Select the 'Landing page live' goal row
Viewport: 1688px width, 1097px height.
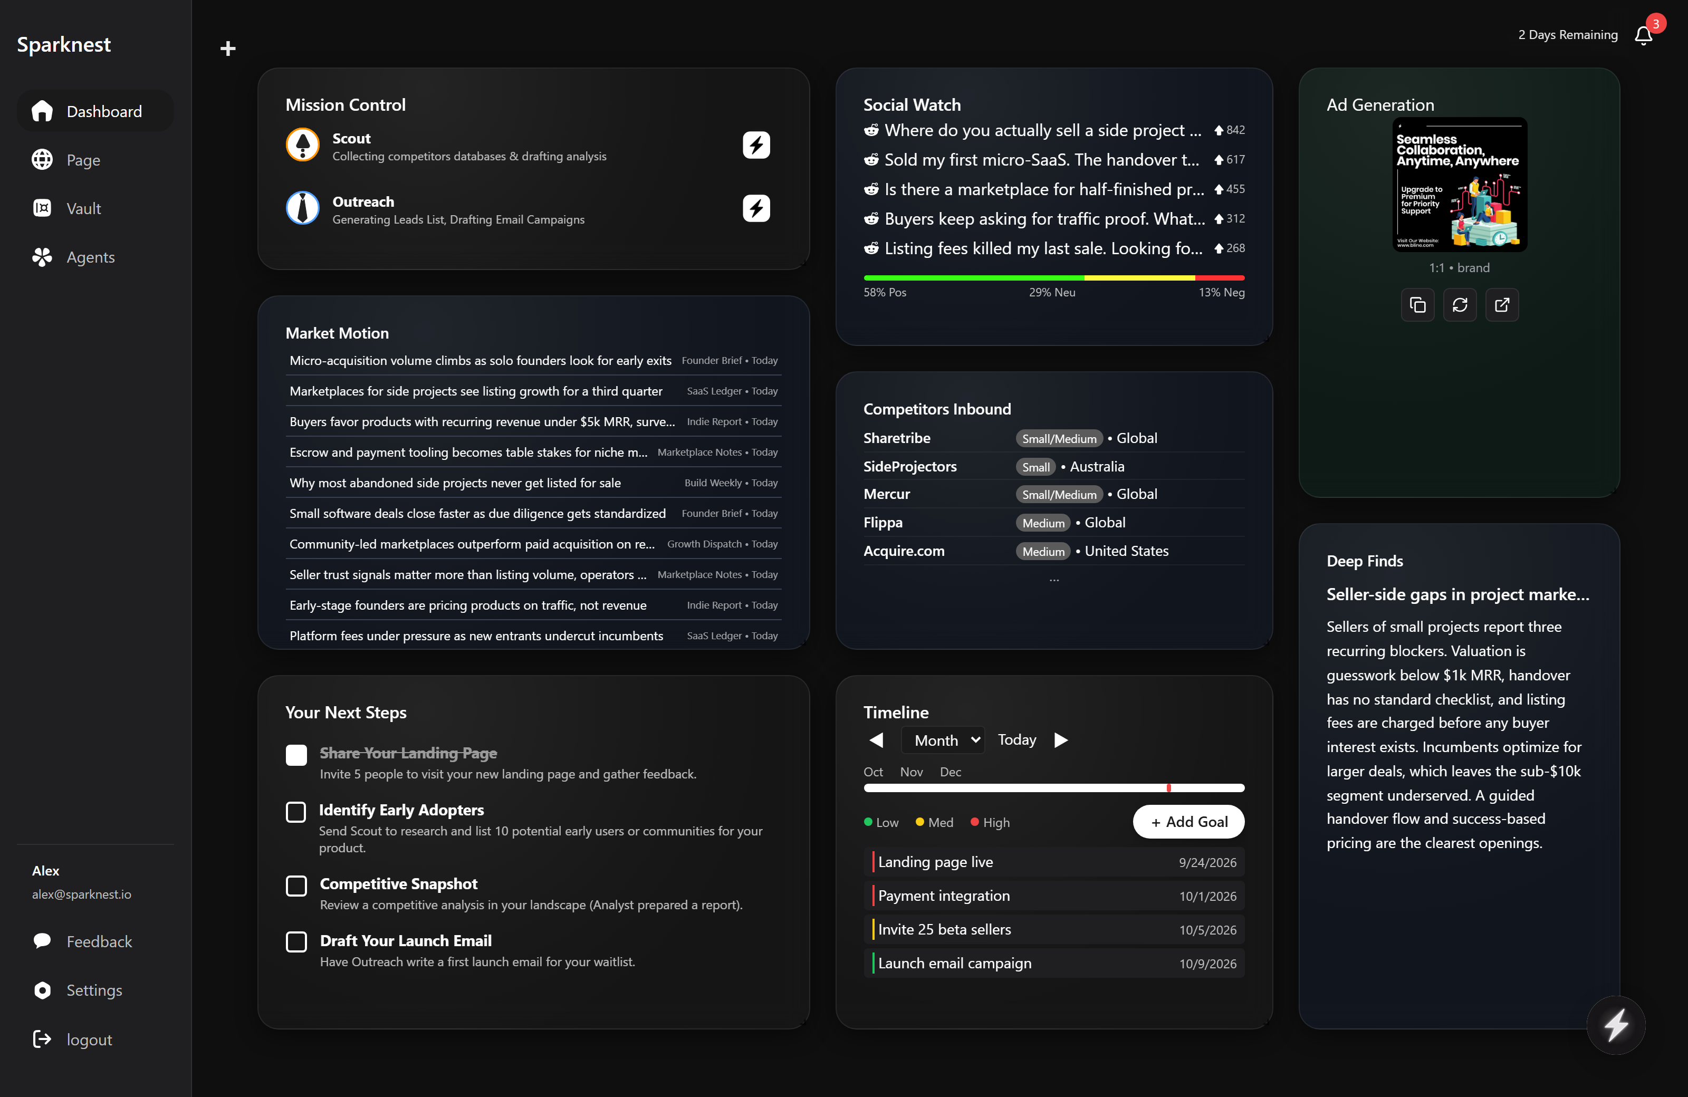[1054, 862]
